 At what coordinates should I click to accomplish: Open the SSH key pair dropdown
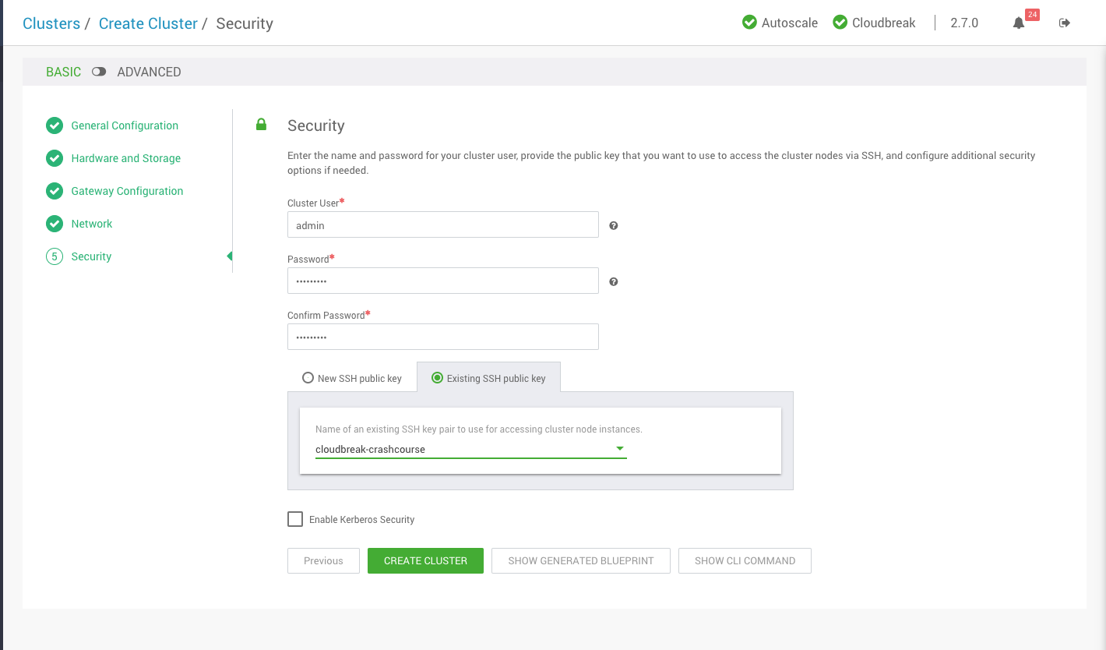pos(619,448)
